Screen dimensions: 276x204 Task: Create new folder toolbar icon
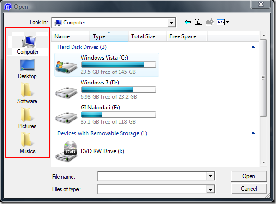point(209,22)
